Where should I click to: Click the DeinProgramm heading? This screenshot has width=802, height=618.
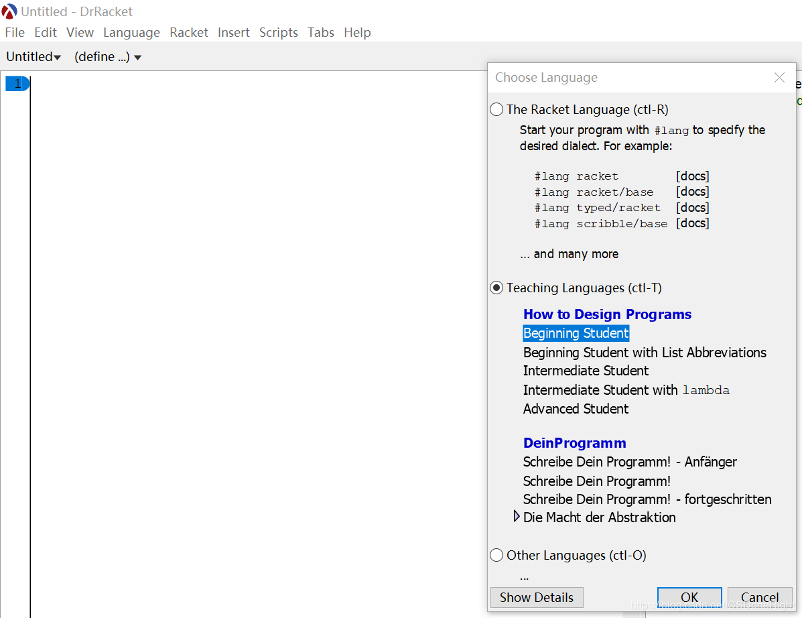(574, 443)
